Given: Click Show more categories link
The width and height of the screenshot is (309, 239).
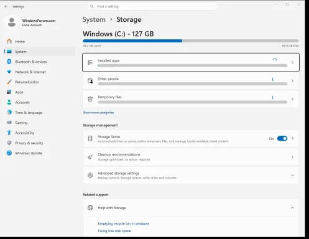Looking at the screenshot, I should tap(98, 113).
